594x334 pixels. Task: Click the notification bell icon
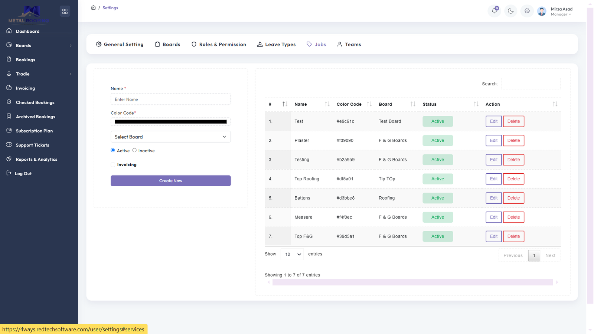[x=494, y=11]
